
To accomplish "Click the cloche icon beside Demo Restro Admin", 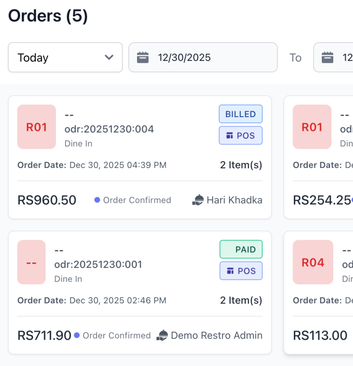I will 161,335.
